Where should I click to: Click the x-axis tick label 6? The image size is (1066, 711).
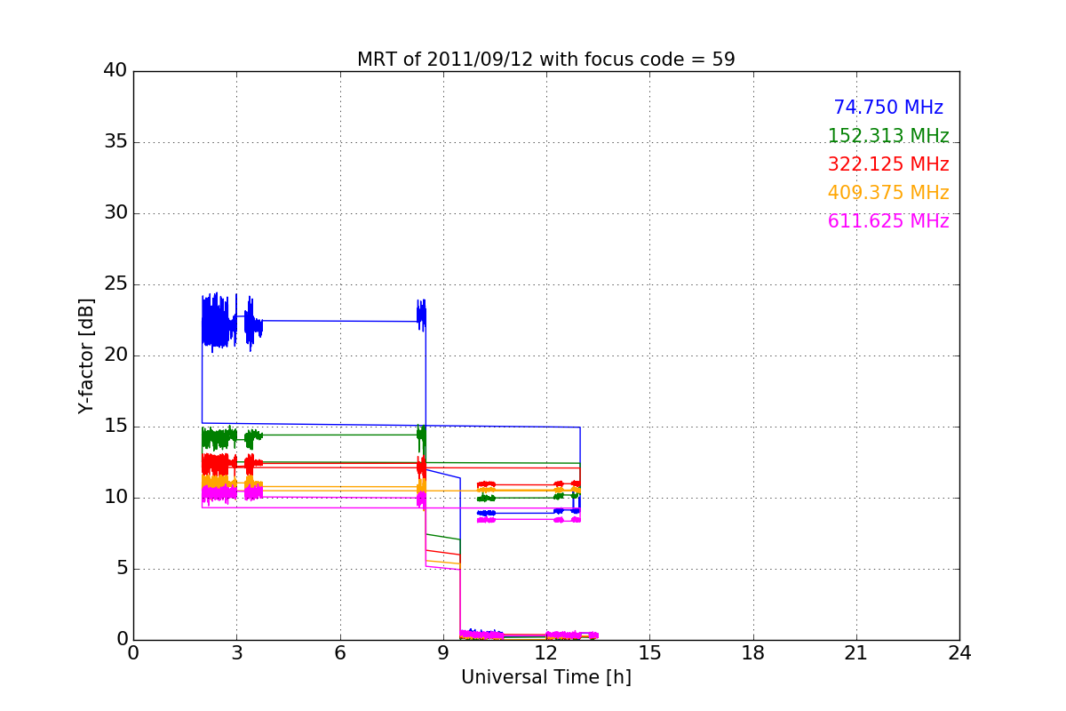point(339,653)
